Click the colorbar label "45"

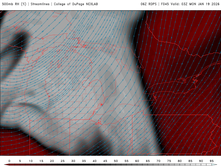105,161
